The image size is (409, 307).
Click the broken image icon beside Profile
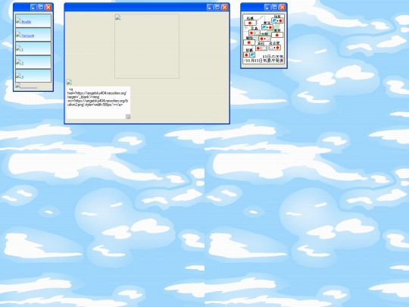pos(18,21)
